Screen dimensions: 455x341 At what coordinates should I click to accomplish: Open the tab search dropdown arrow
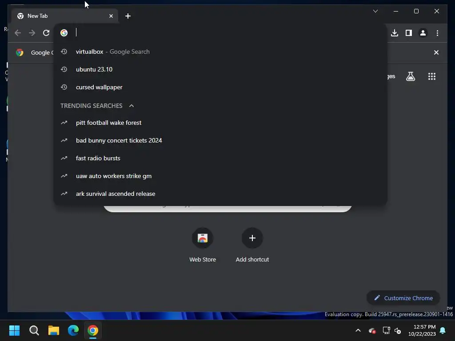[x=375, y=11]
